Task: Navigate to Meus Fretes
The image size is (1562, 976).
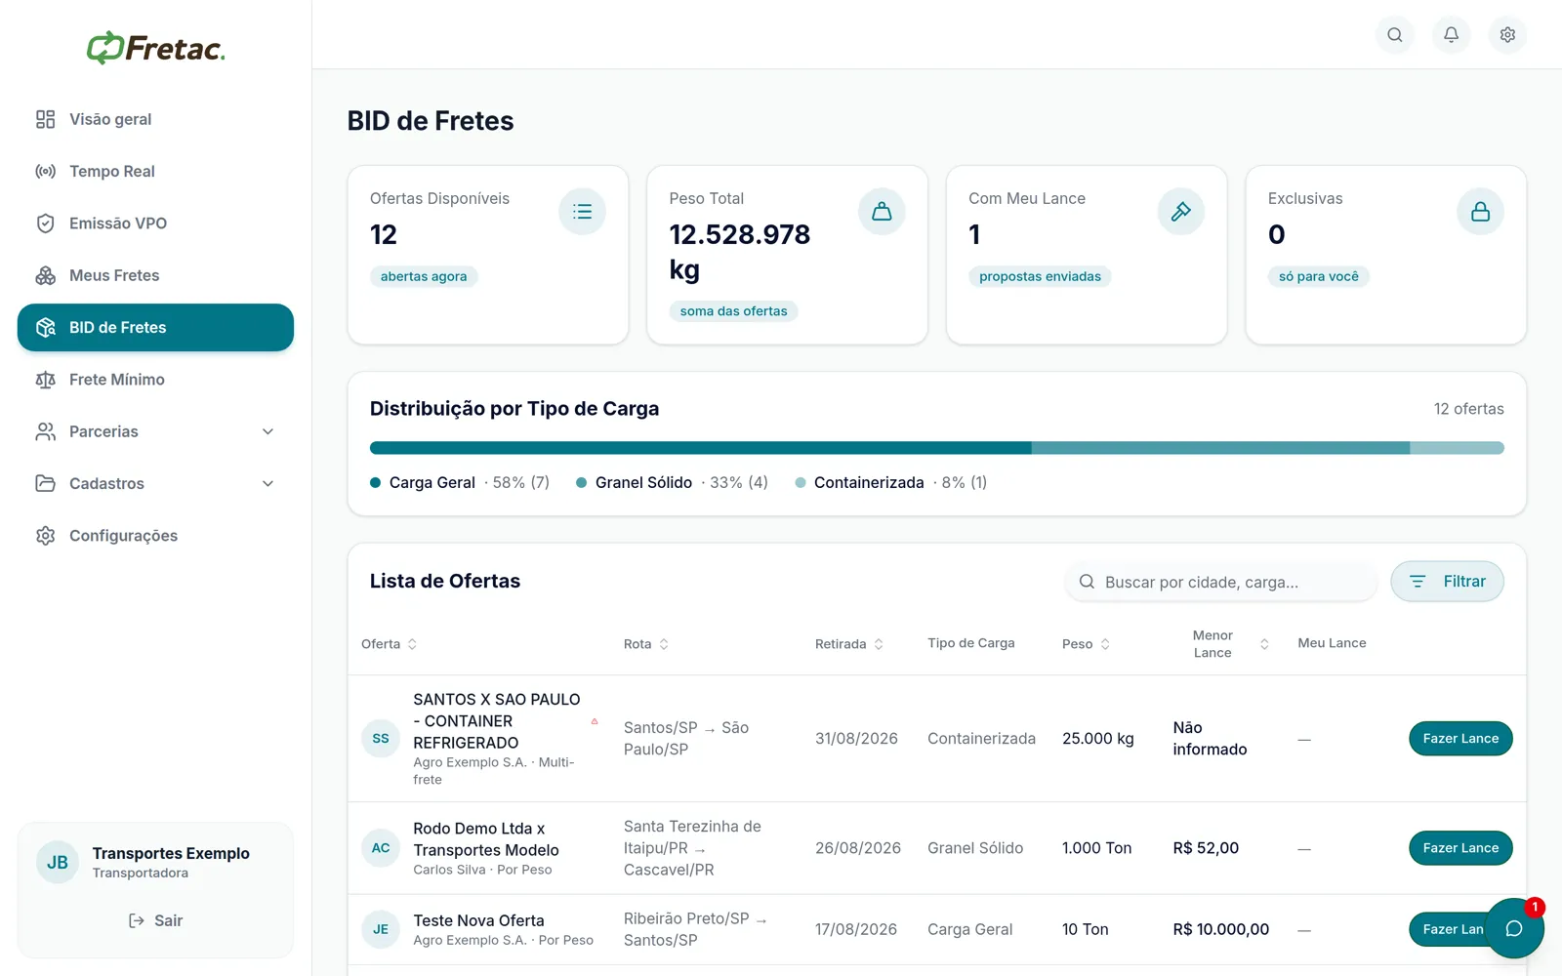Action: (x=155, y=275)
